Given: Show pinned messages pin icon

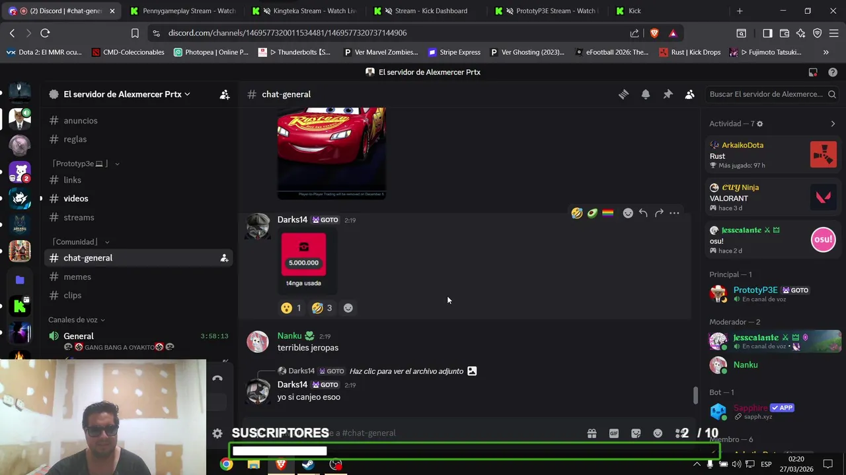Looking at the screenshot, I should point(668,94).
